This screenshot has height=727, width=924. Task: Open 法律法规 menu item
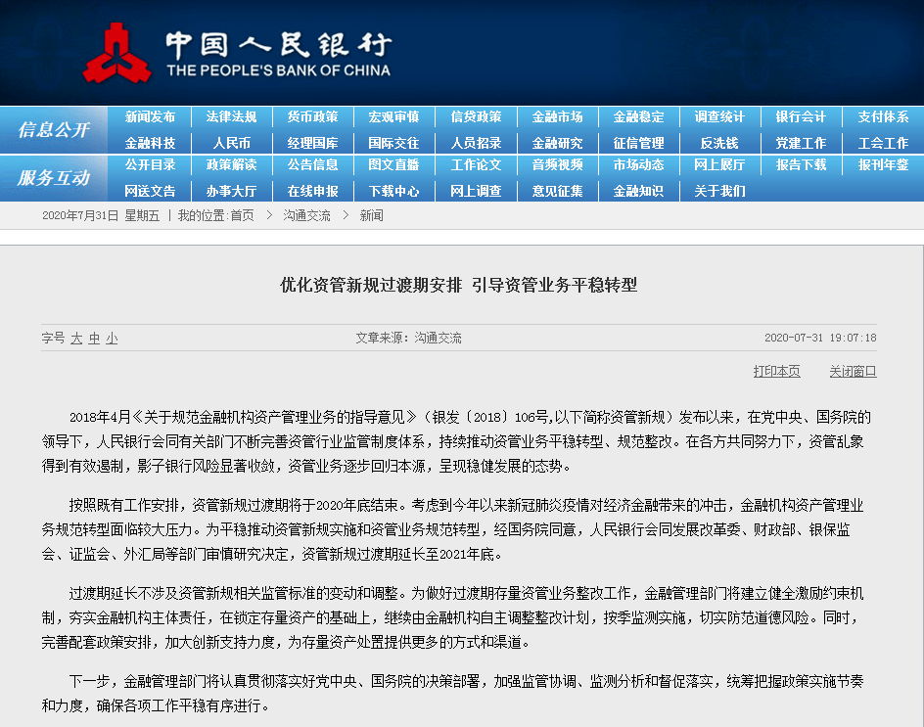232,116
